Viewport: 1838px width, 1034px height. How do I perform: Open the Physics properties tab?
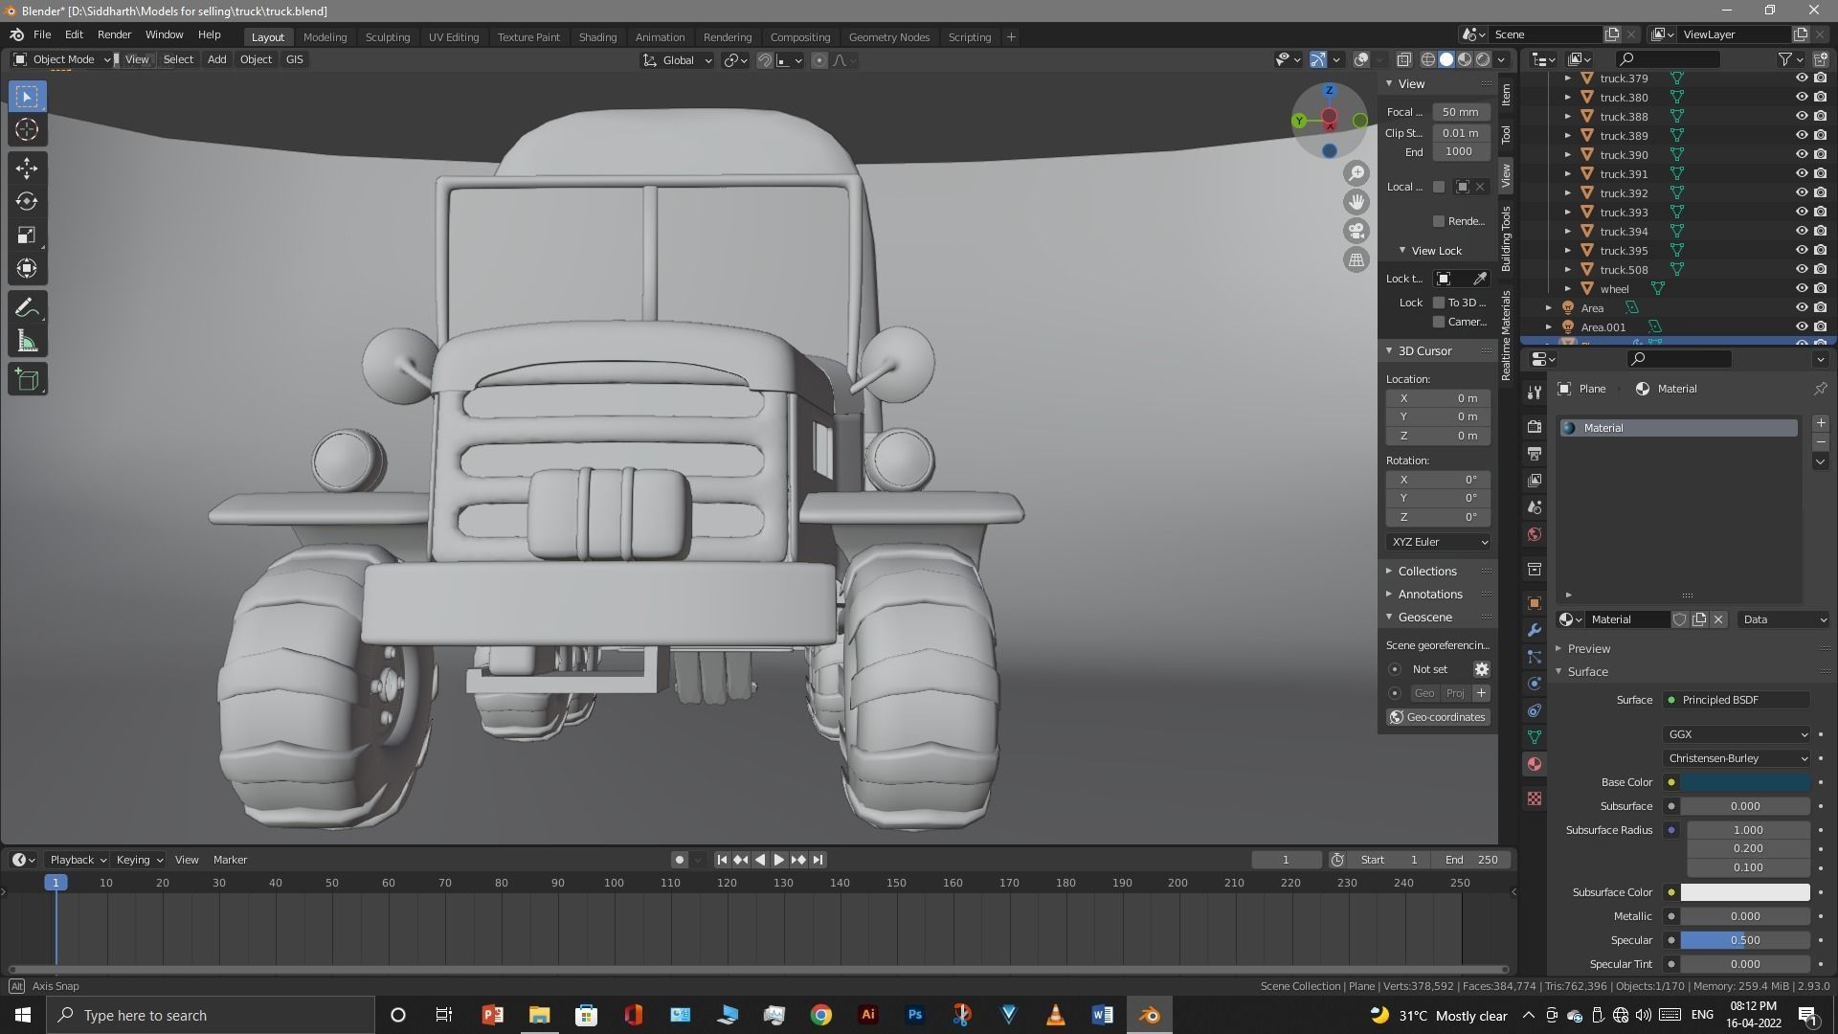pos(1535,684)
